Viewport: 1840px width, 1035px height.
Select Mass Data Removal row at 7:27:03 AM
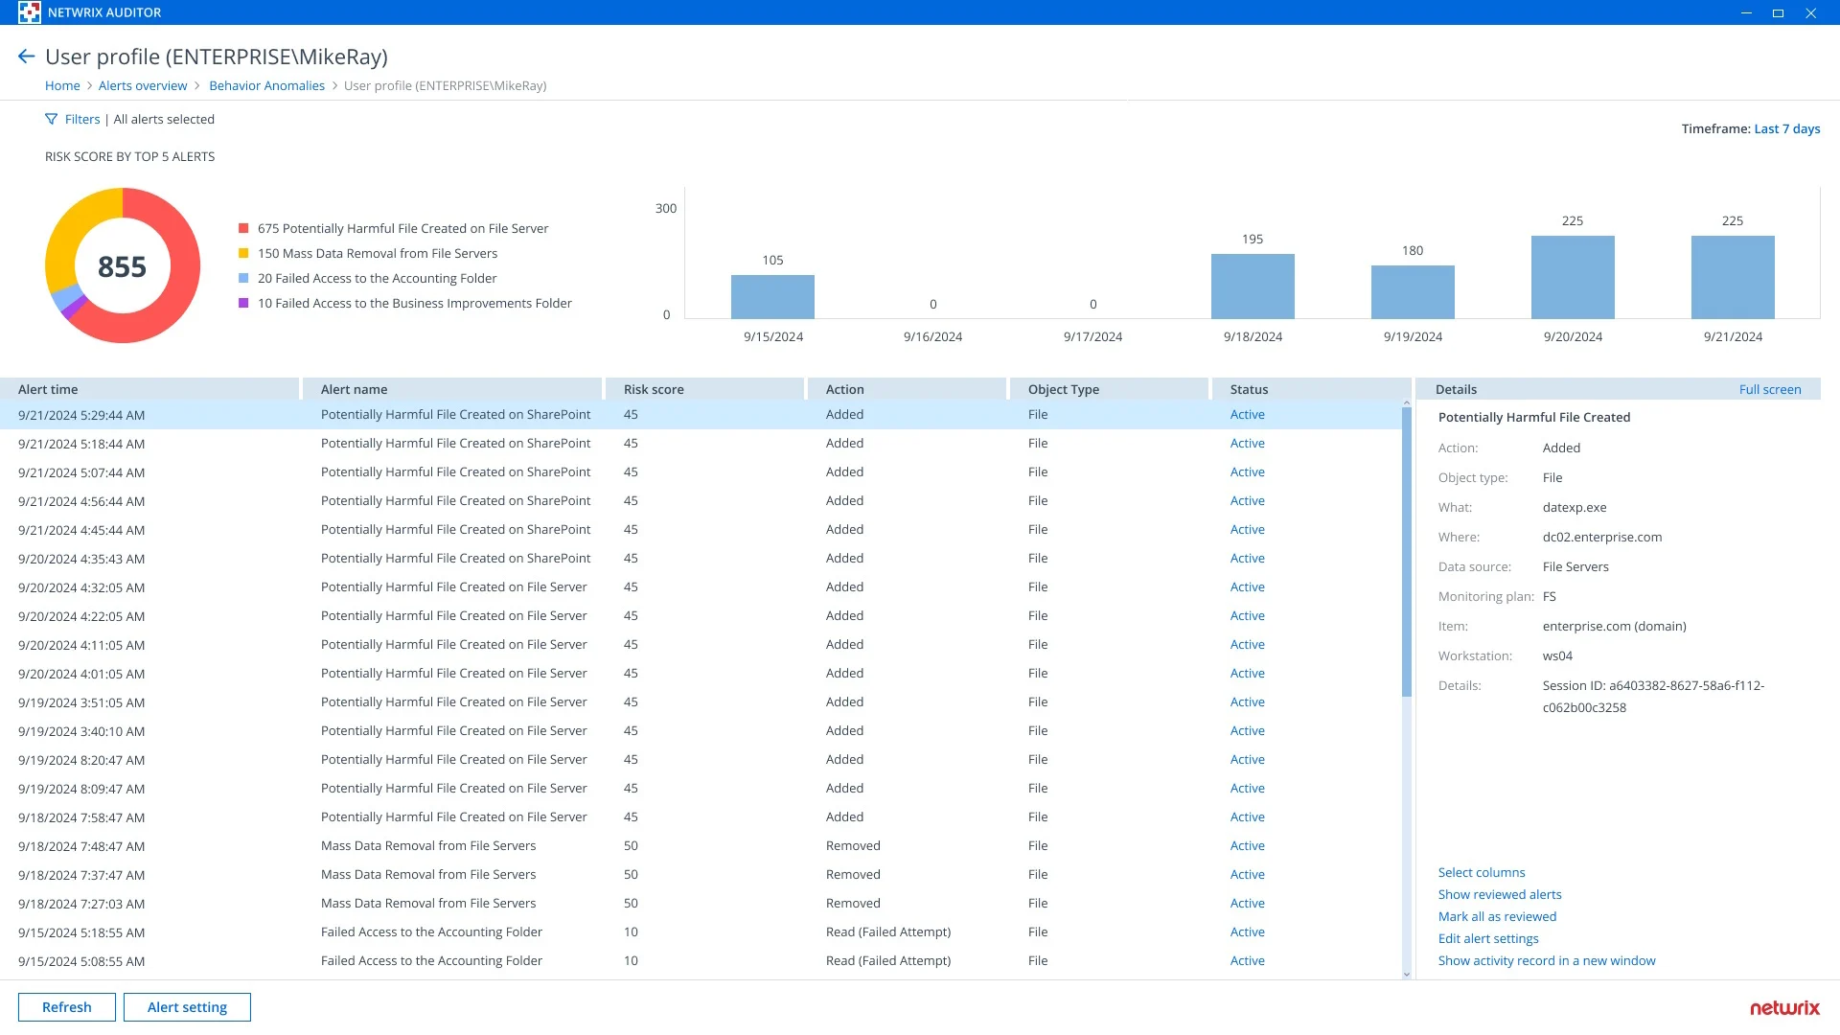pyautogui.click(x=701, y=904)
